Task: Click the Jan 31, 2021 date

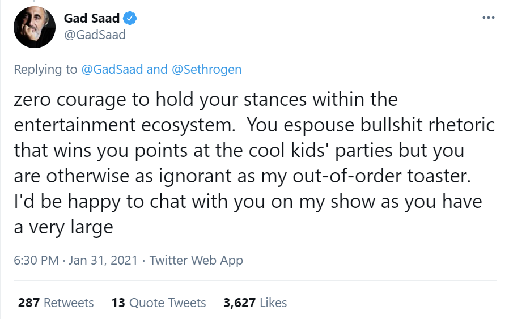Action: pos(104,261)
